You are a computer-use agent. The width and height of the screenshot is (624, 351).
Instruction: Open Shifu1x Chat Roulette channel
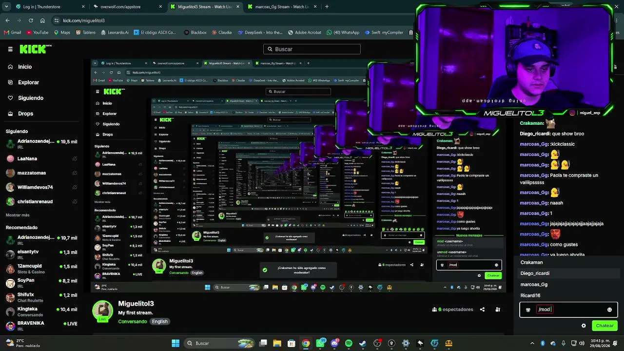click(x=41, y=297)
